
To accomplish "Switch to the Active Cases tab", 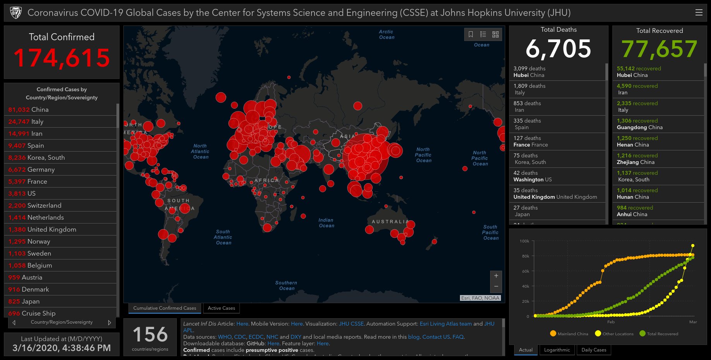I will (221, 308).
